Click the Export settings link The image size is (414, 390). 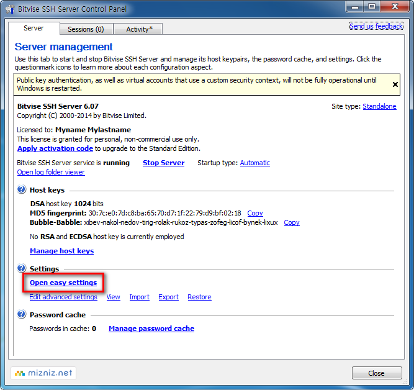(x=168, y=297)
